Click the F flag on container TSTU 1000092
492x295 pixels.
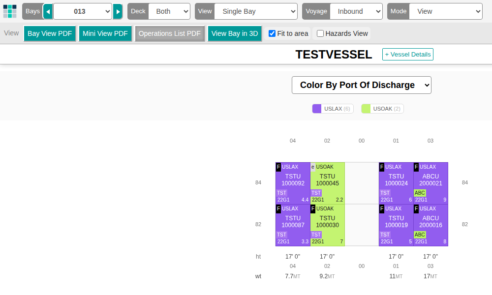pos(278,167)
